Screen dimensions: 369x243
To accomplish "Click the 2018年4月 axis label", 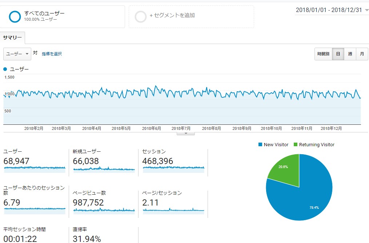I will tap(92, 128).
